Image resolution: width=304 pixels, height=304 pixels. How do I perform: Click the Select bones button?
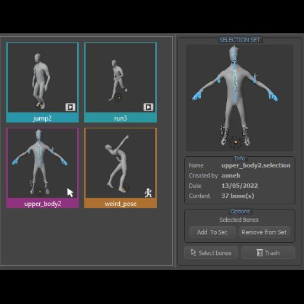211,253
